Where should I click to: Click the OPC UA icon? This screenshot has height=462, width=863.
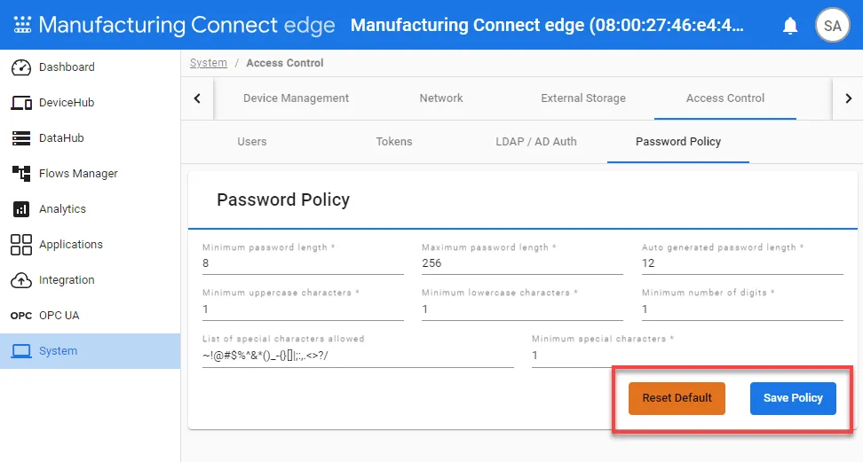21,316
